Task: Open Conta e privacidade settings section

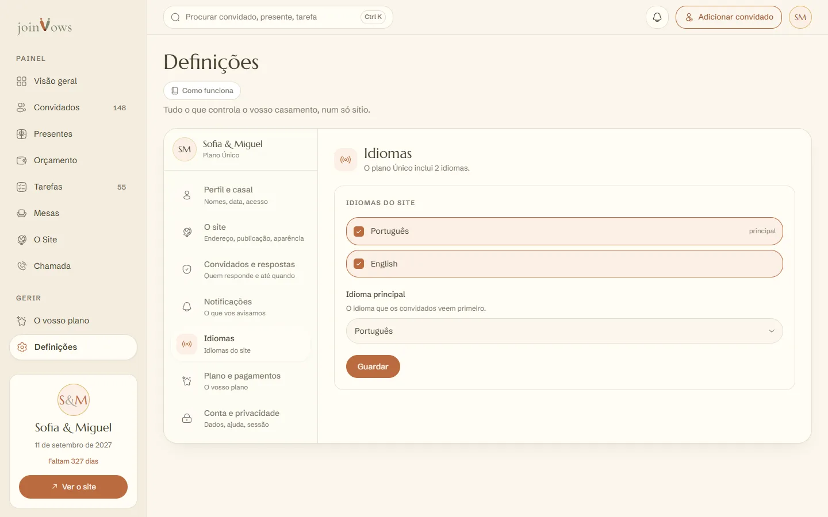Action: coord(241,419)
